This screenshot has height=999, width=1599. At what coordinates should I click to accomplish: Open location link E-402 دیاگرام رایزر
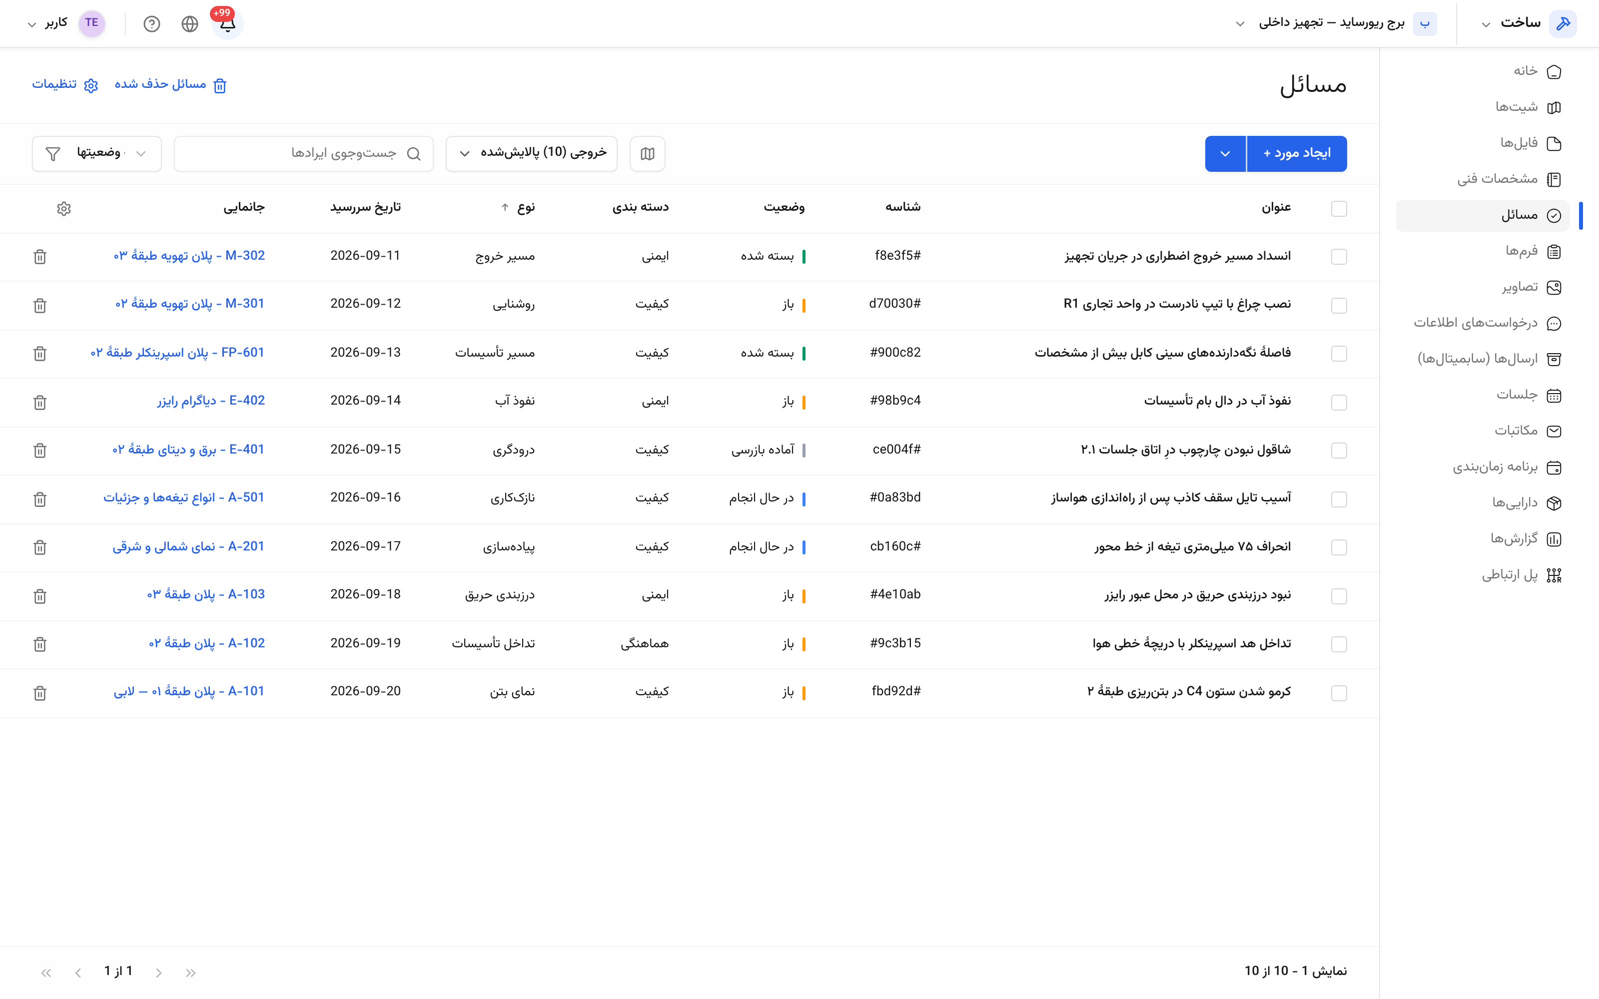(x=211, y=401)
